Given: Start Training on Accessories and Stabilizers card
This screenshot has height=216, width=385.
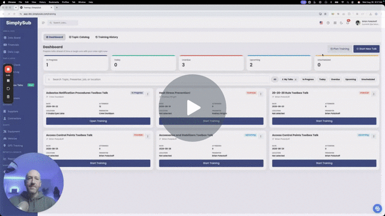Looking at the screenshot, I should tap(211, 163).
